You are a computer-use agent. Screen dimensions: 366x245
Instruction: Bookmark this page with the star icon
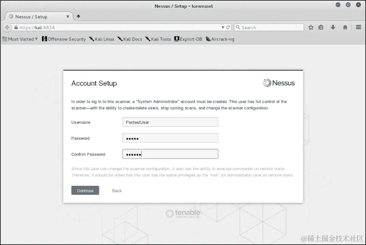[x=311, y=27]
